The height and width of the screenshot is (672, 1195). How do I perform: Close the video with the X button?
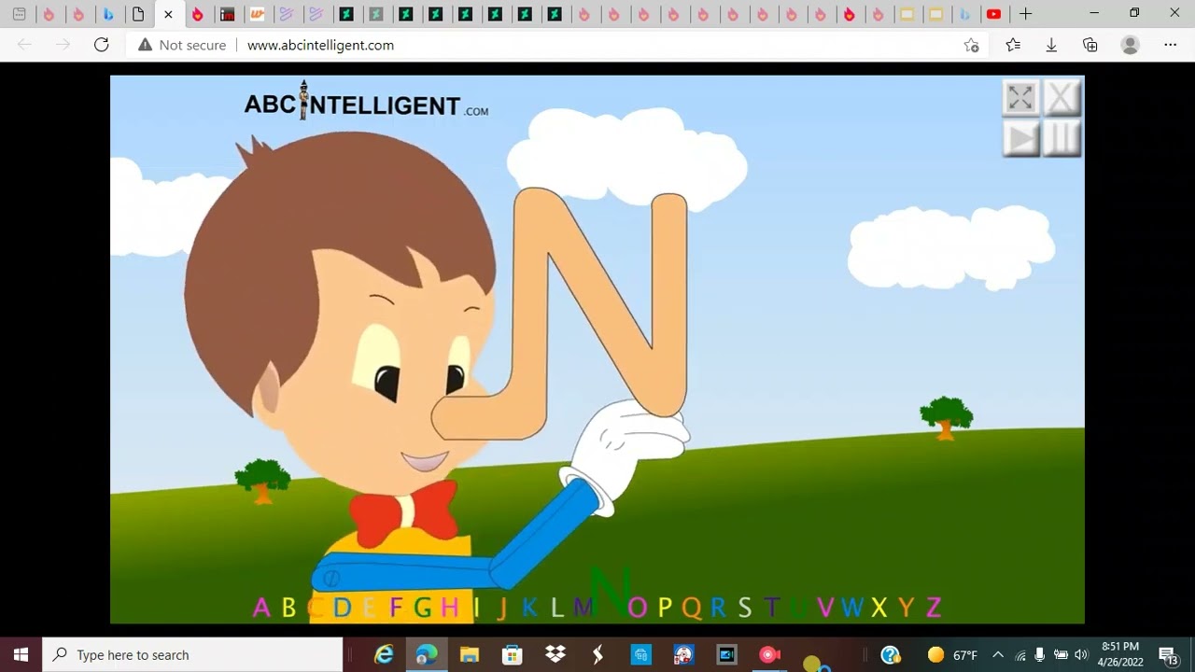click(x=1061, y=97)
